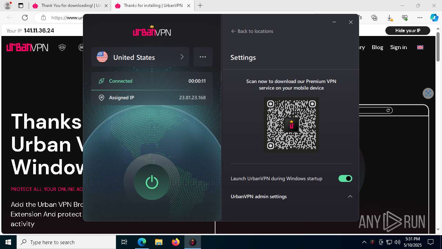Click 'Your IP: 141.11.36.24' text on webpage

coord(30,31)
